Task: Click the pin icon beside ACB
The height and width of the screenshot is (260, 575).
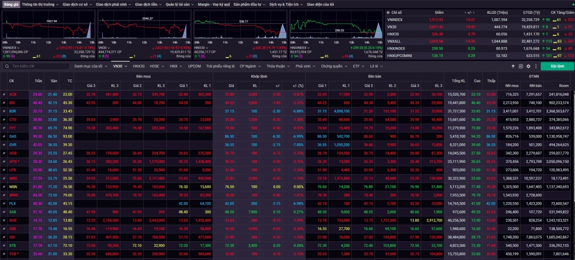Action: point(4,95)
